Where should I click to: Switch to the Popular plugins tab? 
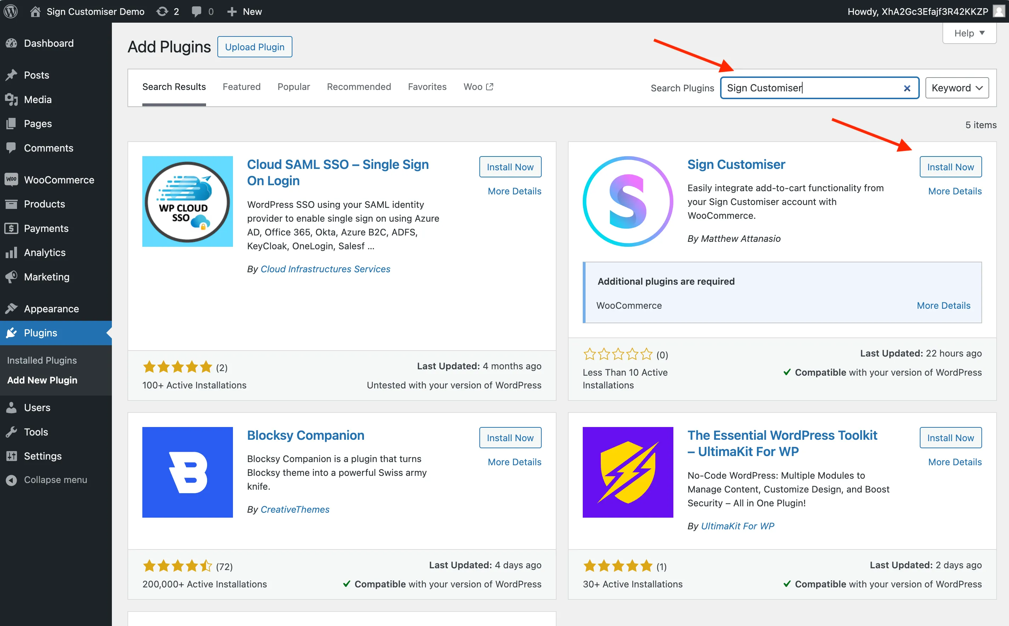(293, 86)
